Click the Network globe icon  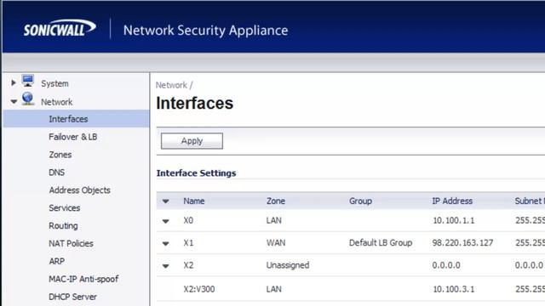(x=28, y=99)
